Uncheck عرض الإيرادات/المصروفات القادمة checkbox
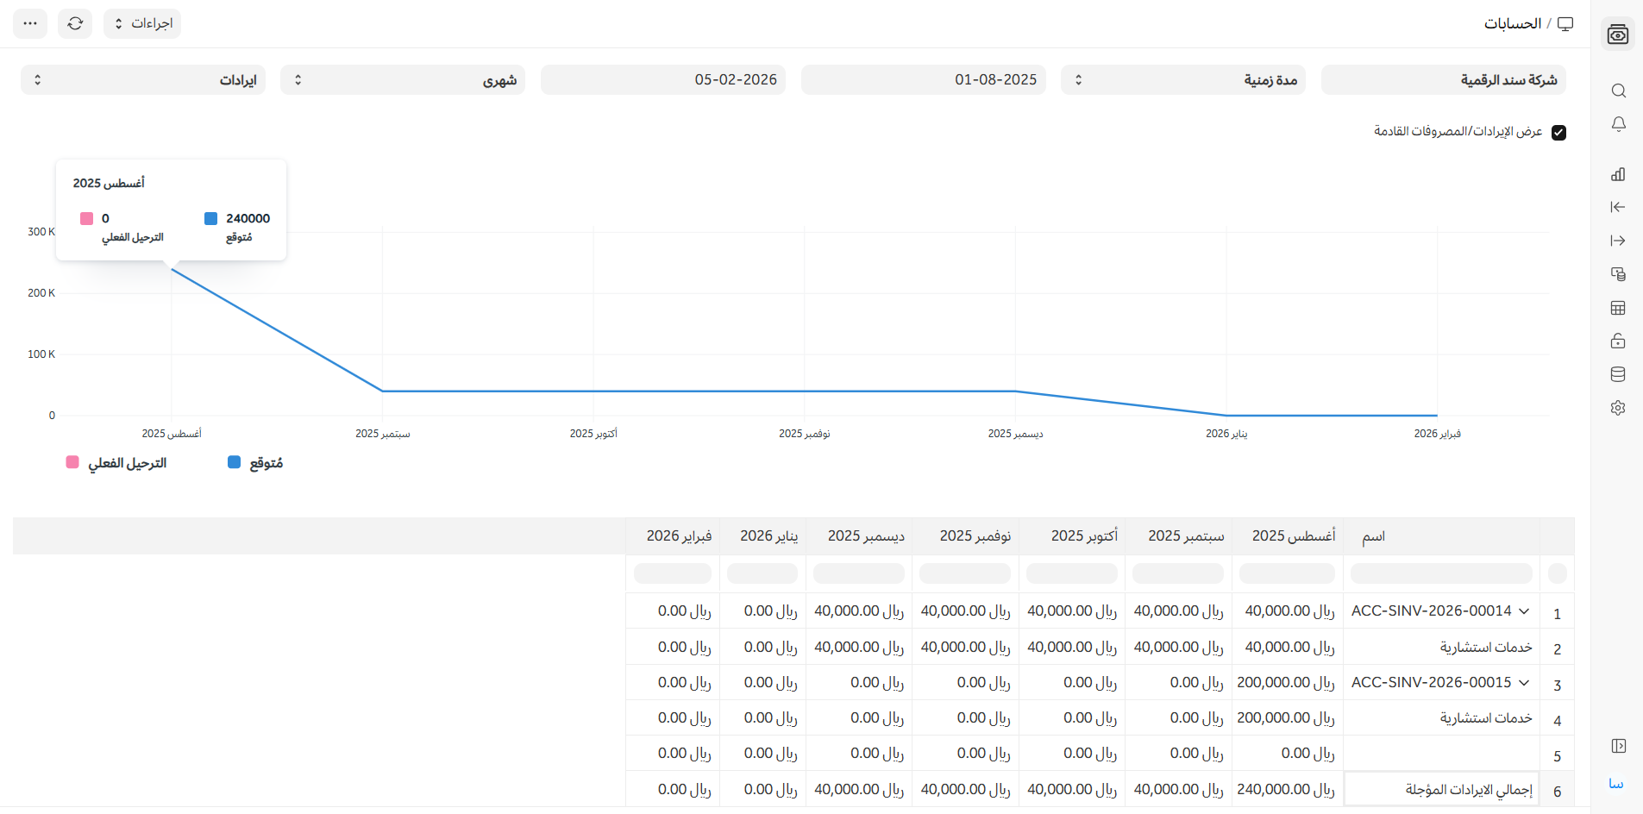The image size is (1643, 814). 1558,132
